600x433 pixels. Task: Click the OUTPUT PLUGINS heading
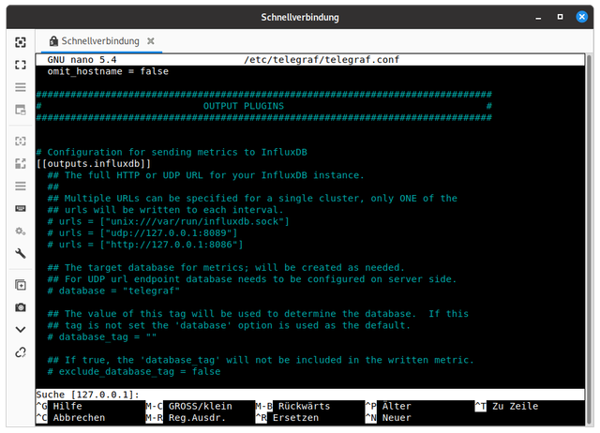(x=244, y=106)
